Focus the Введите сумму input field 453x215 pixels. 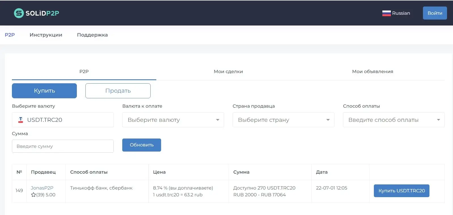coord(63,146)
